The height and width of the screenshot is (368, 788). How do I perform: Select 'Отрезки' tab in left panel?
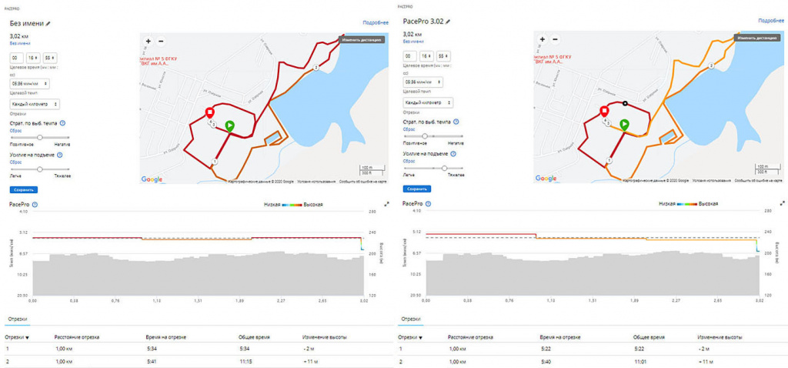18,319
